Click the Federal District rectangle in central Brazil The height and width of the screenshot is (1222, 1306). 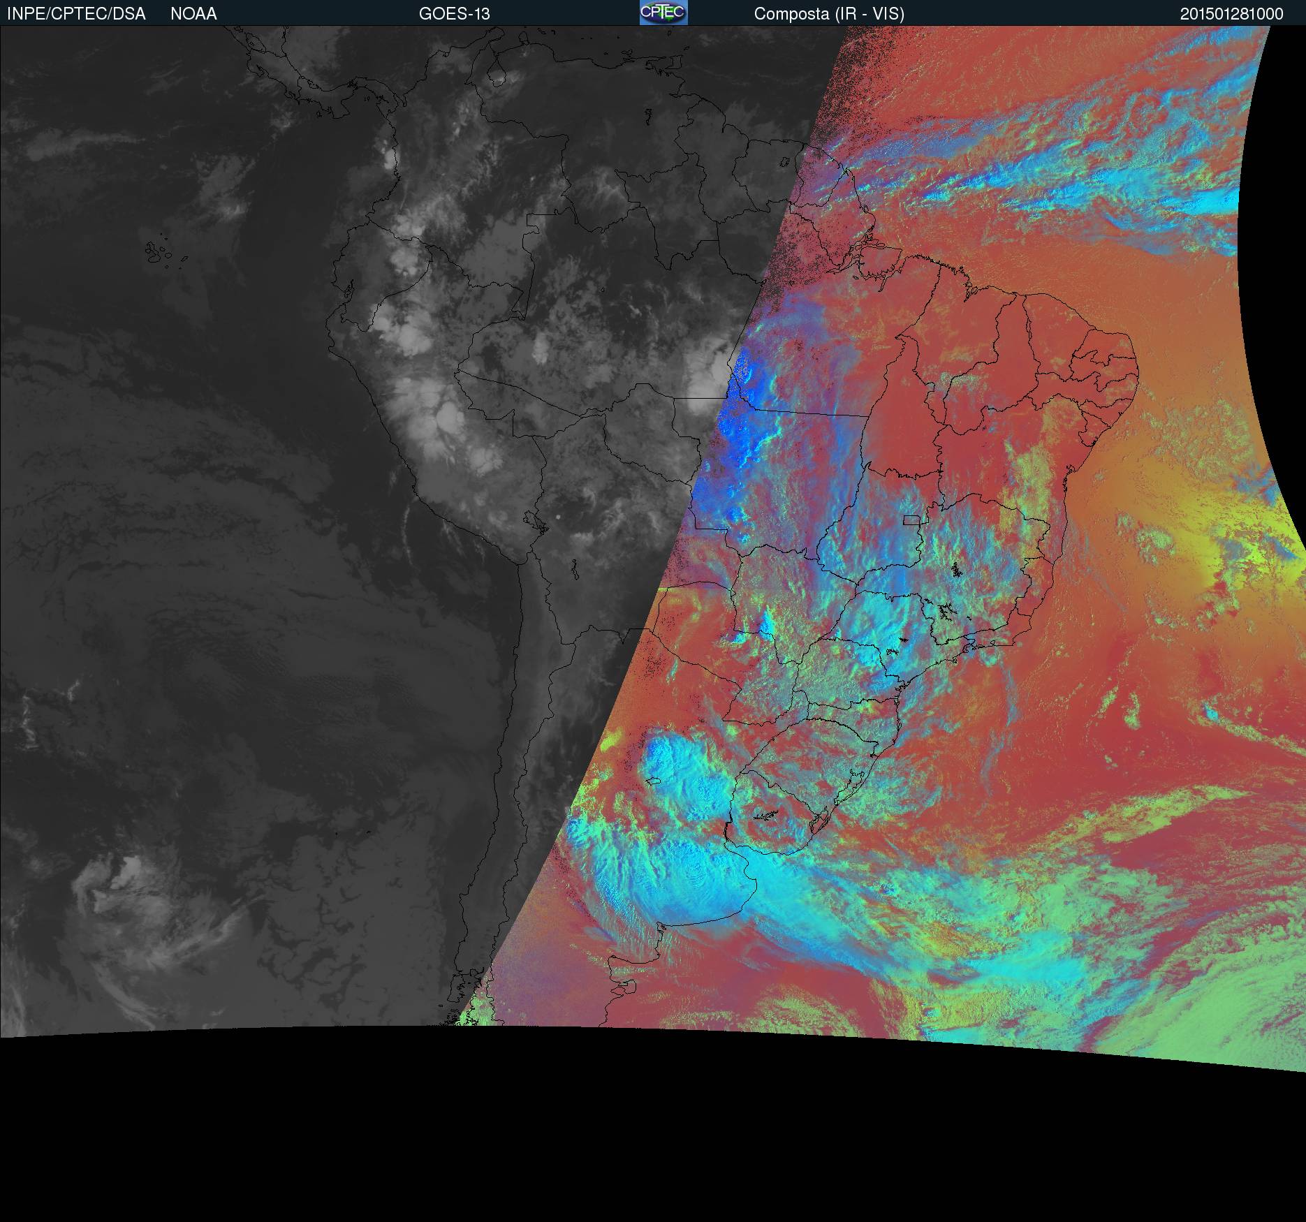point(911,520)
